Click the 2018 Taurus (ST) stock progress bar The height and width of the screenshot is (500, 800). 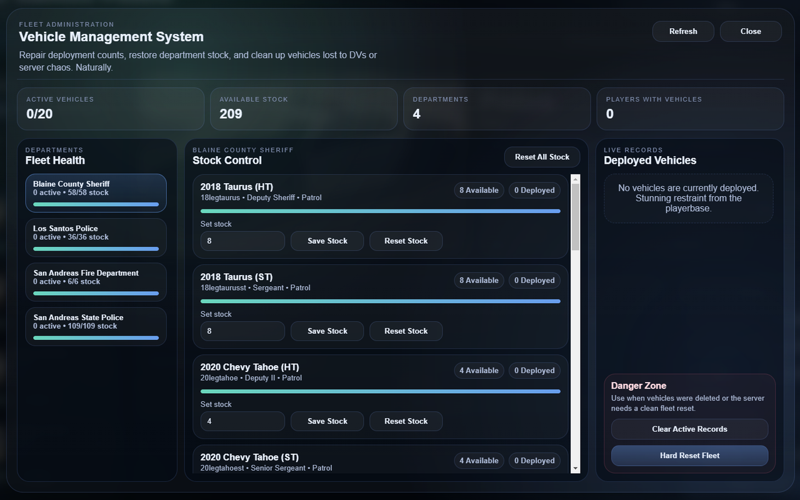(380, 301)
